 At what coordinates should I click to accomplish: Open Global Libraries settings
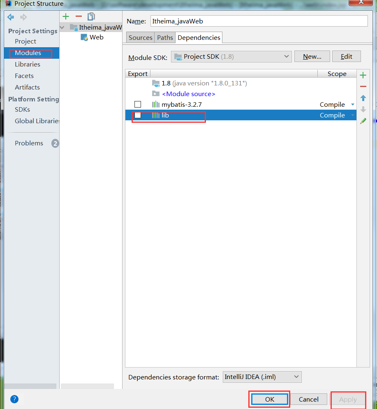[37, 121]
